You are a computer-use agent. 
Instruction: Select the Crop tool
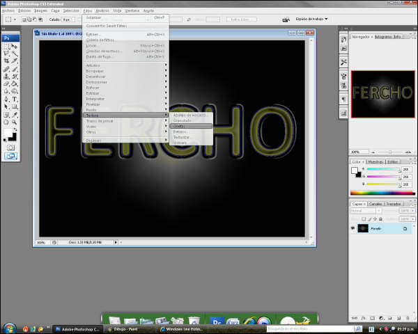[7, 61]
